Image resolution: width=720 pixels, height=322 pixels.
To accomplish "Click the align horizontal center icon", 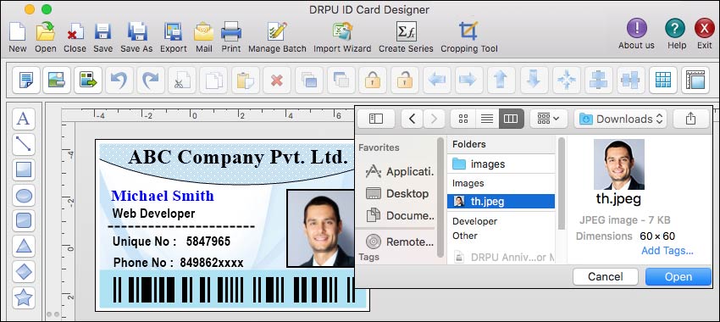I will (x=598, y=80).
